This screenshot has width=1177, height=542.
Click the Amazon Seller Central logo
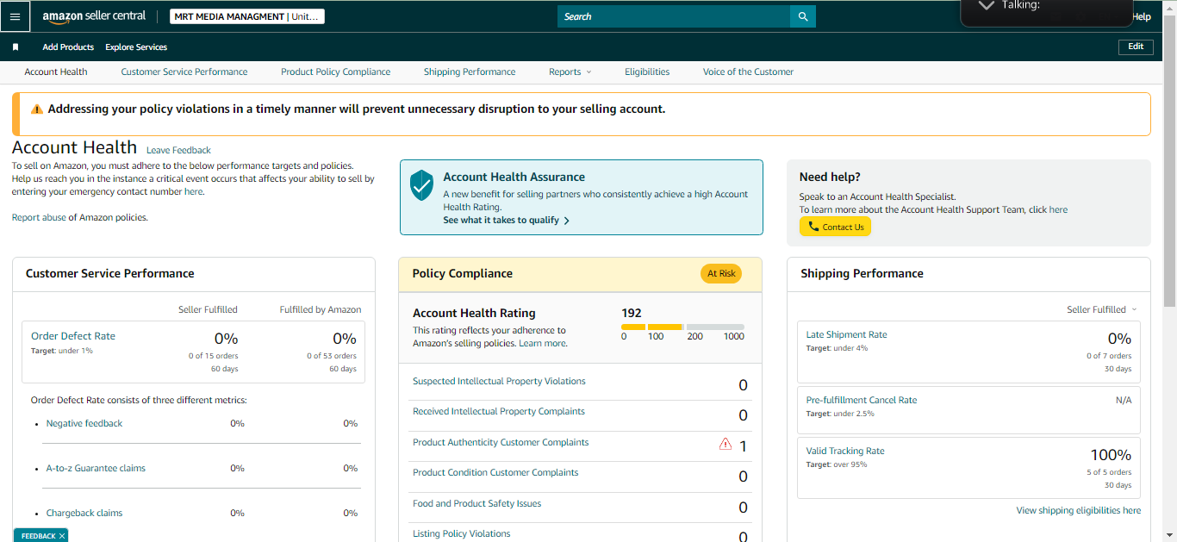coord(94,16)
